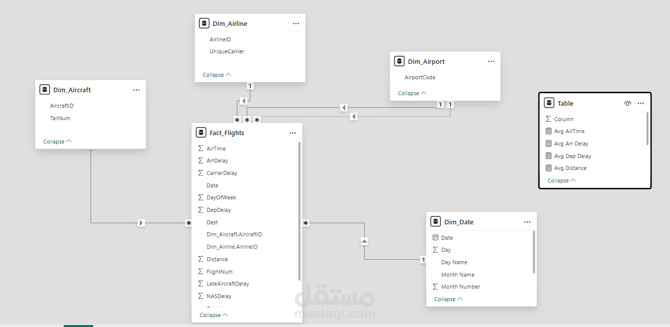Screen dimensions: 670x327
Task: Toggle visibility eye icon on Table card
Action: 627,103
